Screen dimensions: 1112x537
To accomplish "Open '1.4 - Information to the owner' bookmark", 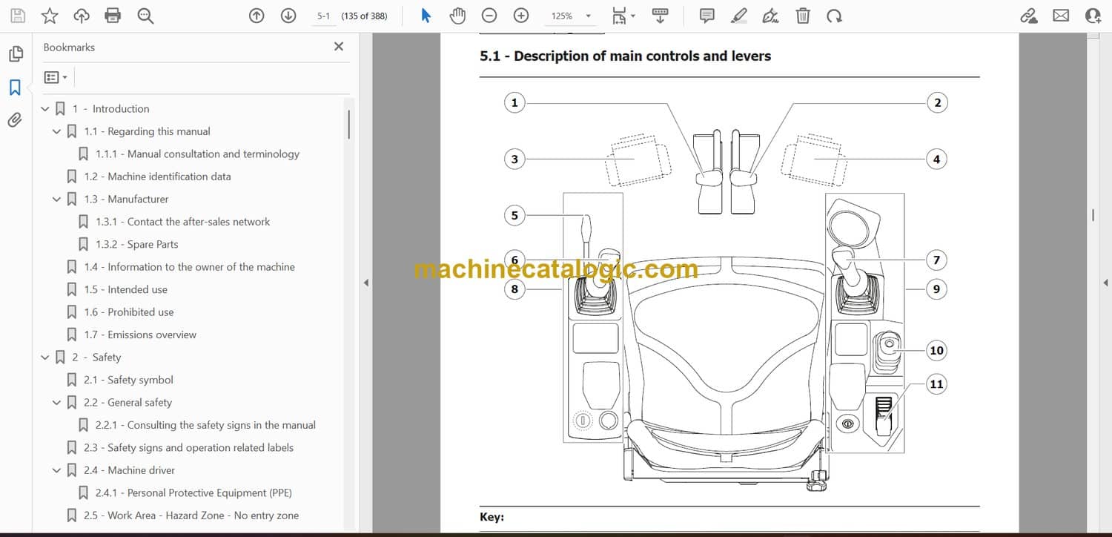I will point(189,267).
